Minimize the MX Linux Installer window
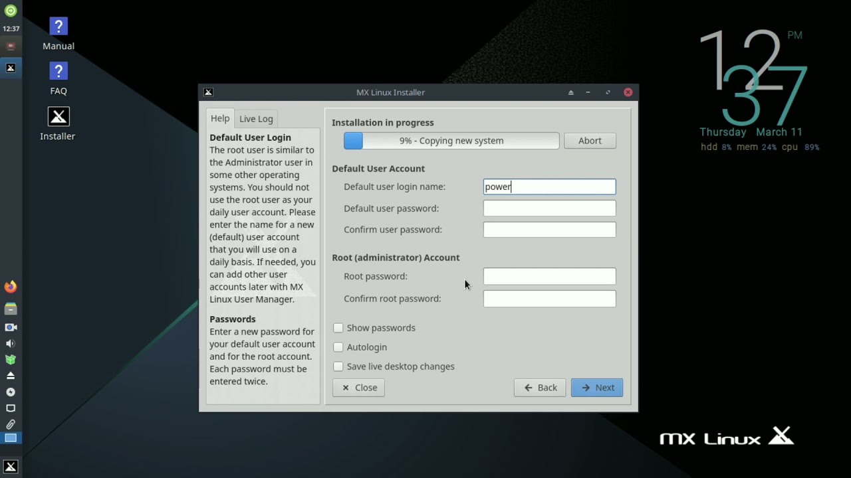The image size is (851, 478). (x=588, y=92)
